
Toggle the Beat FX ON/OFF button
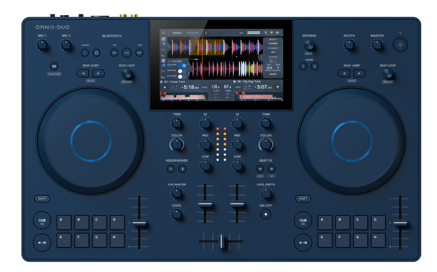click(266, 214)
